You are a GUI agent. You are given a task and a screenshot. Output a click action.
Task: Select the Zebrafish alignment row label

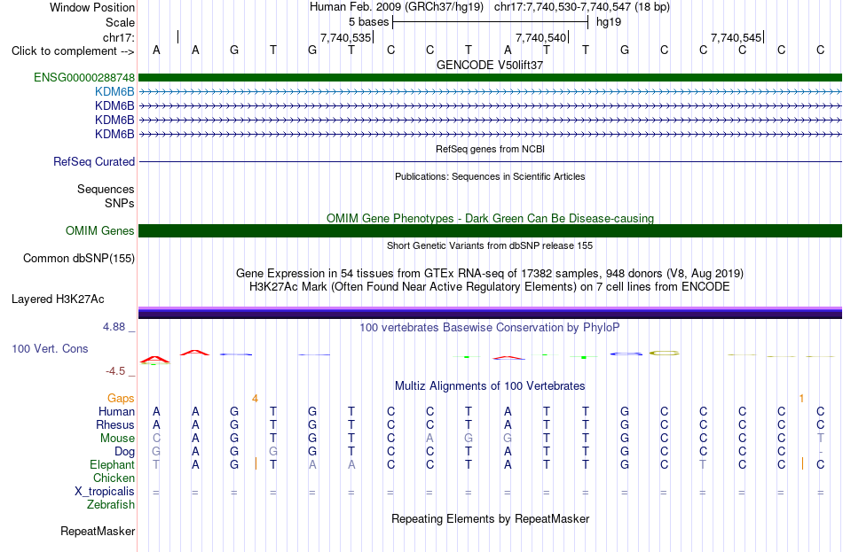click(x=111, y=504)
